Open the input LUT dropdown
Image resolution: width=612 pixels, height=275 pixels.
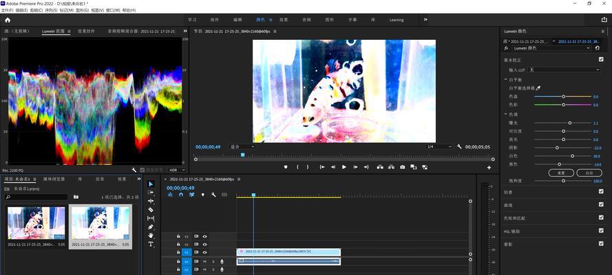coord(564,69)
